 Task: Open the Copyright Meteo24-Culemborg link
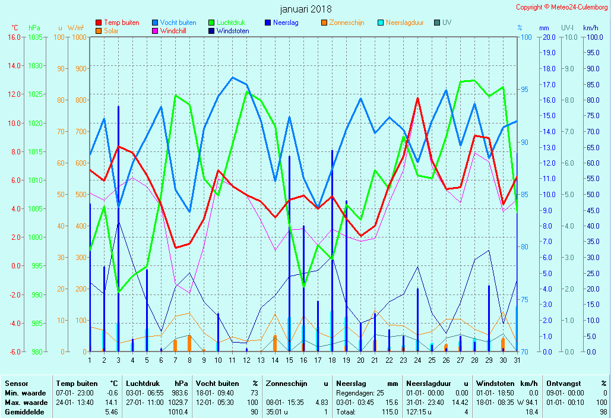pos(562,7)
